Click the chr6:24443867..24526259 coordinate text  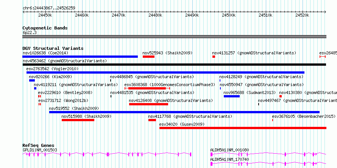click(x=49, y=8)
